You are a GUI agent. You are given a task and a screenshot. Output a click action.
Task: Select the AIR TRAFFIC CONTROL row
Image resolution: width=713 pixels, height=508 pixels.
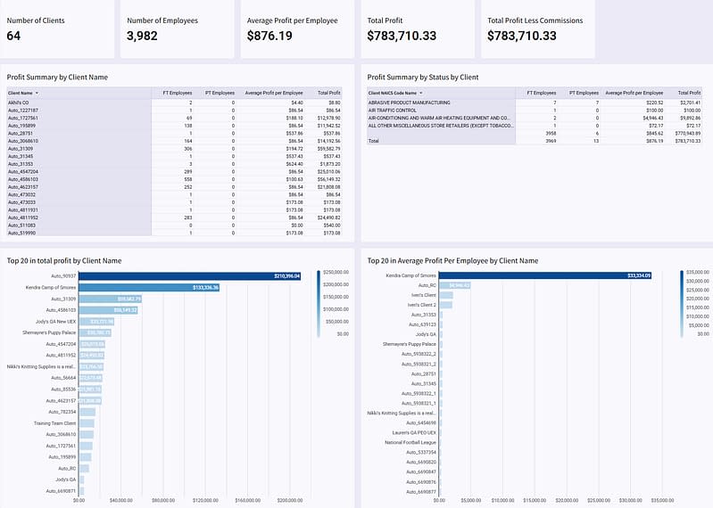click(x=441, y=110)
